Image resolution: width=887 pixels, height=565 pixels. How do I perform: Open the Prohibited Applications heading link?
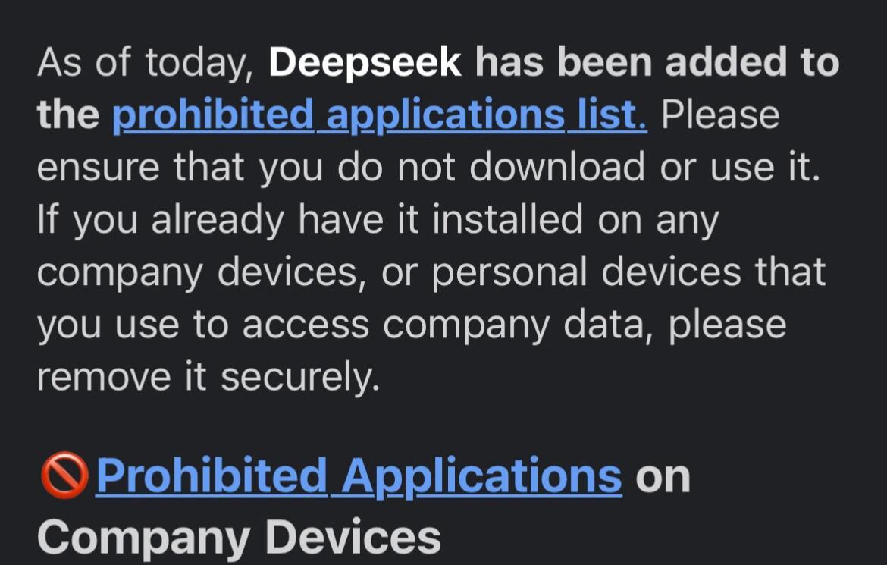point(359,477)
